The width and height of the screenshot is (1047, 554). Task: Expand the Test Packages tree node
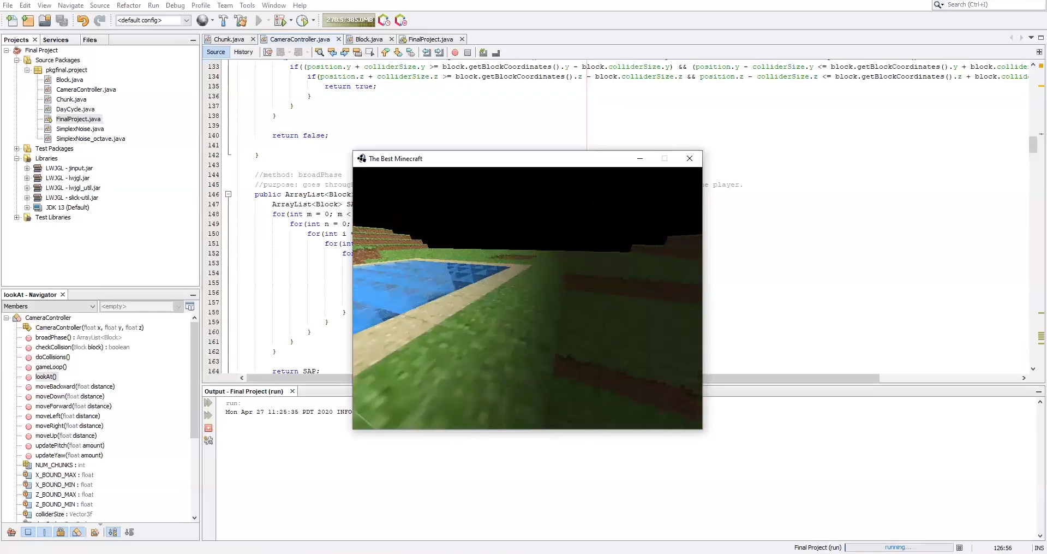[17, 148]
